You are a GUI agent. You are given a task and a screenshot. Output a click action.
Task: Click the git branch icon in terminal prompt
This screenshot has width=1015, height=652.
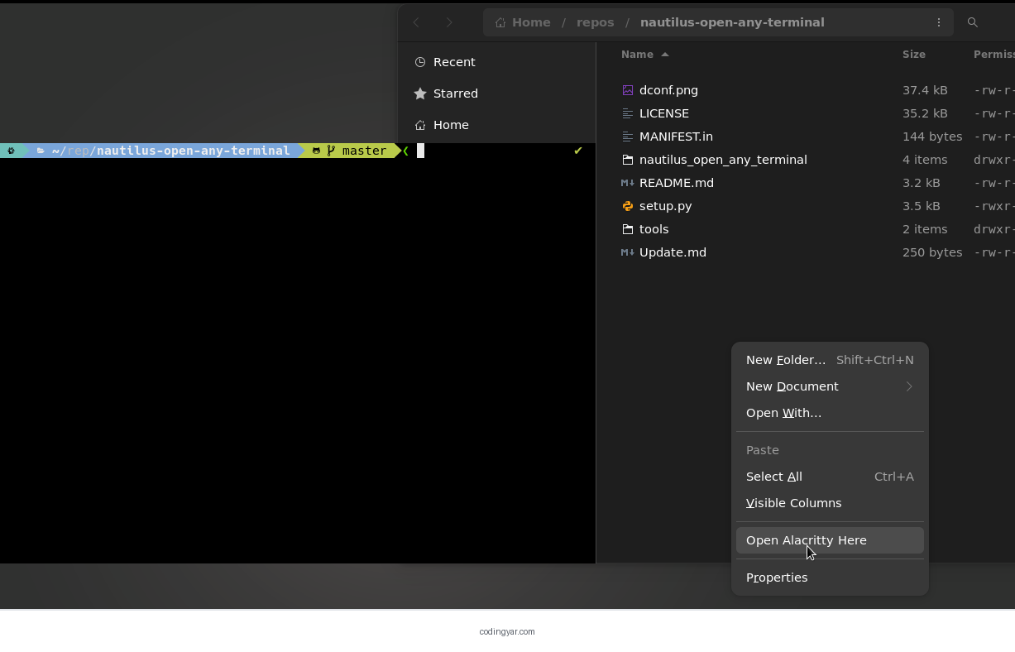pos(331,151)
